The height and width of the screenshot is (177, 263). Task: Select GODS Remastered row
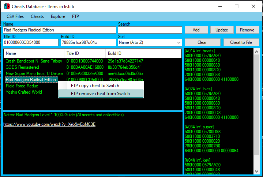[x=22, y=67]
